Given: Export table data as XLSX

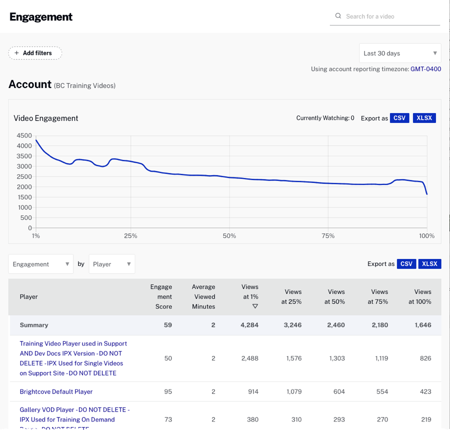Looking at the screenshot, I should pos(429,264).
